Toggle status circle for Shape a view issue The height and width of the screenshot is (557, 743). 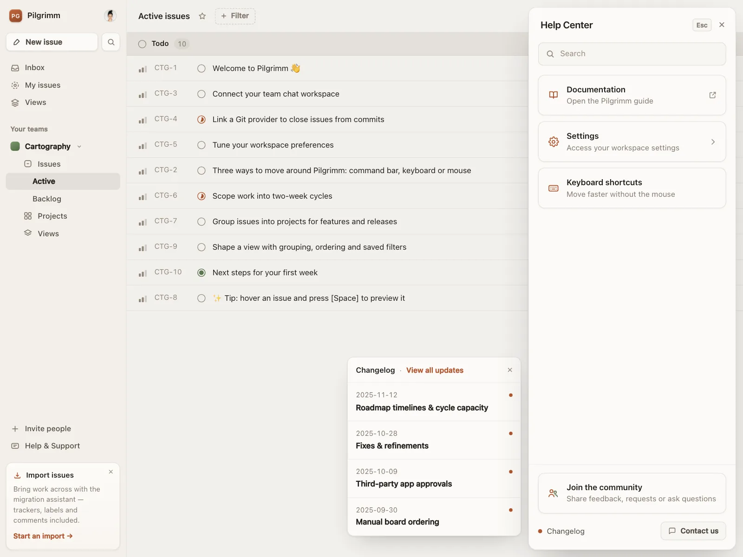point(201,247)
